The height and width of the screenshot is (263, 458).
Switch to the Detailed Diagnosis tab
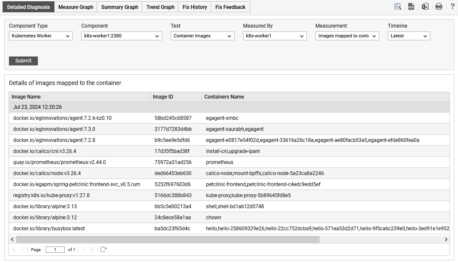(x=29, y=7)
